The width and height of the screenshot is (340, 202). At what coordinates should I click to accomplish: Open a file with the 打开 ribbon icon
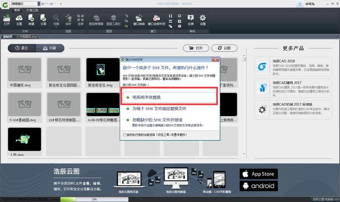point(7,20)
